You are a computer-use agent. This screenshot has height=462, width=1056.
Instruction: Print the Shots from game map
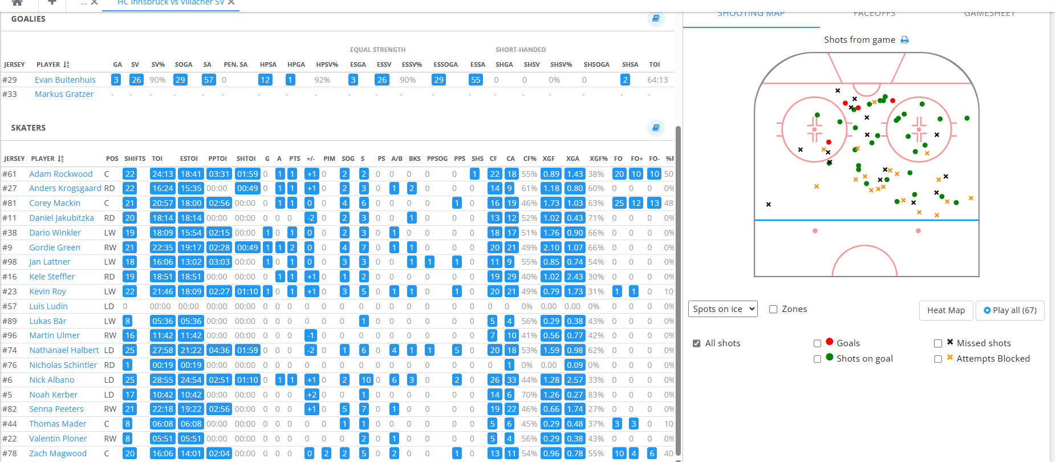coord(904,40)
